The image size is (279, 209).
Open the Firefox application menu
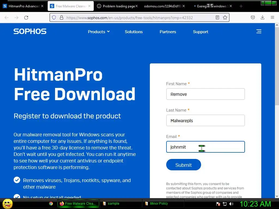[272, 17]
